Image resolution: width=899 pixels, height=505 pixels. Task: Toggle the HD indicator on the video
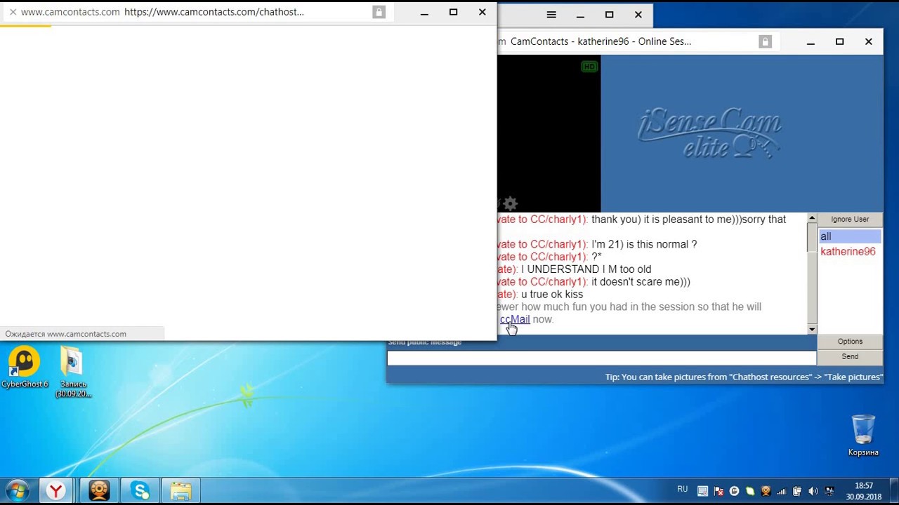tap(589, 67)
